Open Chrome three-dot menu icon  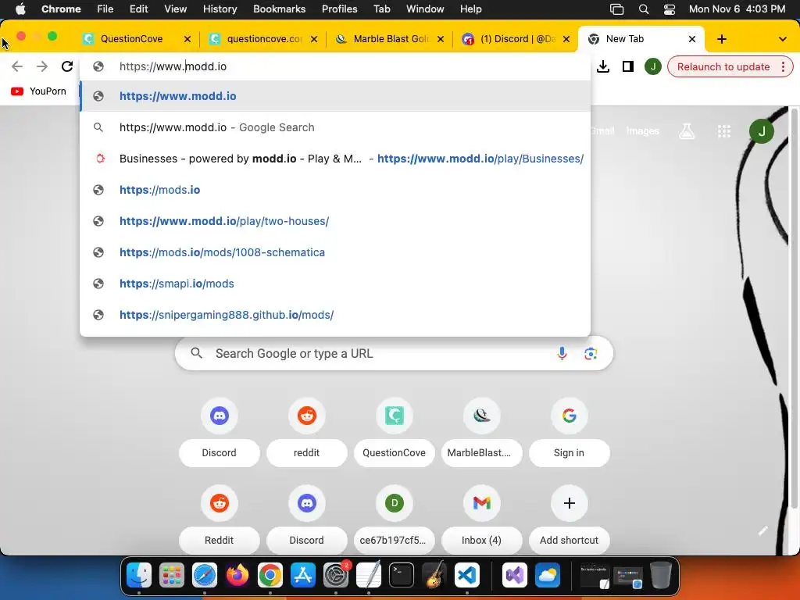click(783, 67)
